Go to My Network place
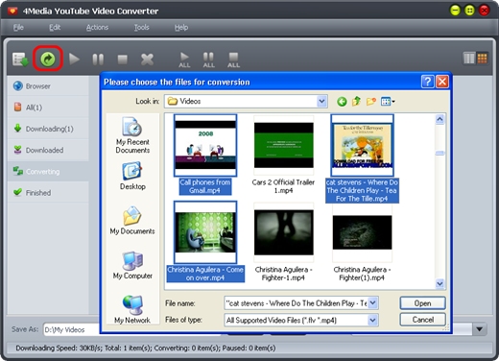 pos(132,309)
